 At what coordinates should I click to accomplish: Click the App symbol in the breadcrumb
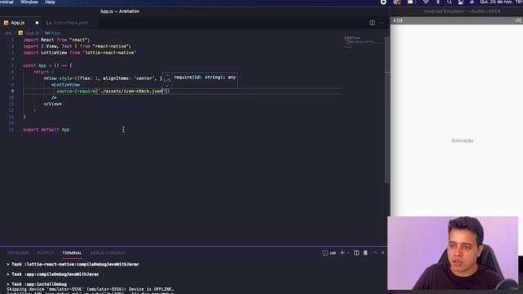click(52, 33)
